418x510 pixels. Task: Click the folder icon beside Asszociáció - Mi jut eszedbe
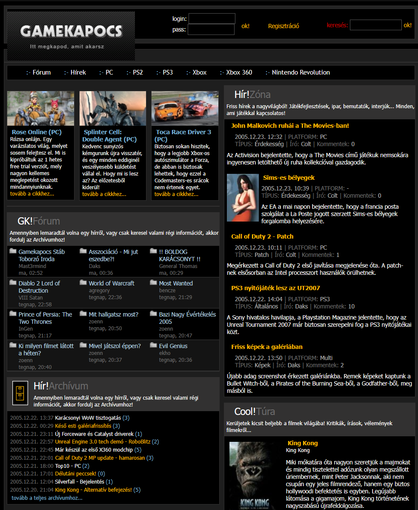coord(83,251)
